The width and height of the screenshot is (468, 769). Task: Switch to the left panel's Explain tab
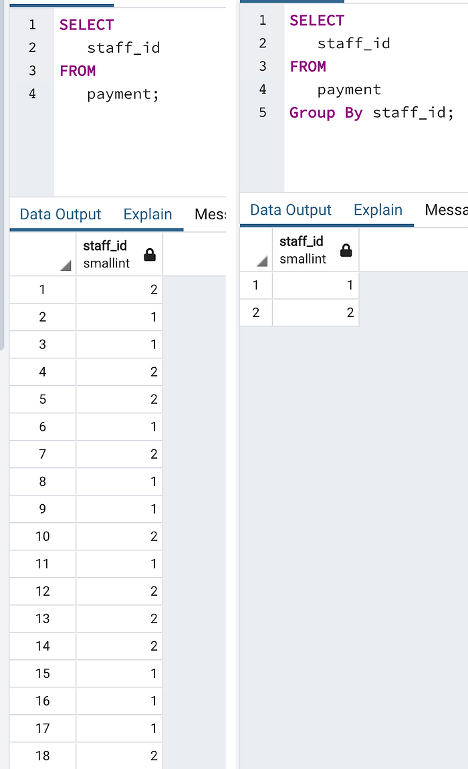click(148, 215)
